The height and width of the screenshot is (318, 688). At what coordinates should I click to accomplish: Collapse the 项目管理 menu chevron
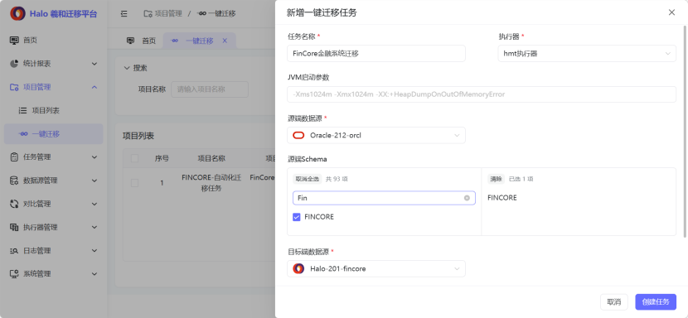(x=94, y=87)
